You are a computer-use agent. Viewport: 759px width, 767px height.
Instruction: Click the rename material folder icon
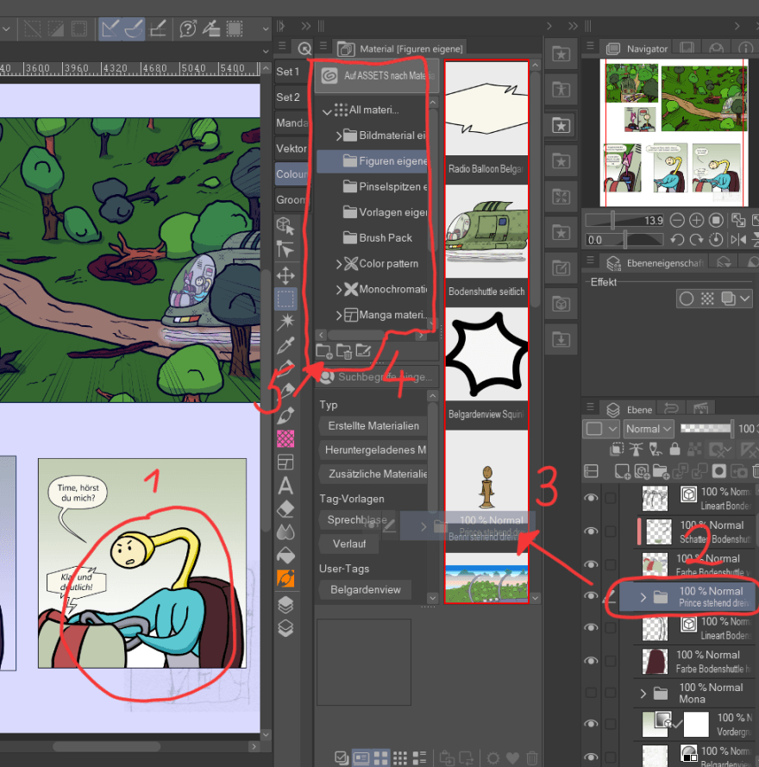click(x=363, y=351)
